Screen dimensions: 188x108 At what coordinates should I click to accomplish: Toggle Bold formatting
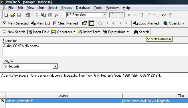(129, 15)
